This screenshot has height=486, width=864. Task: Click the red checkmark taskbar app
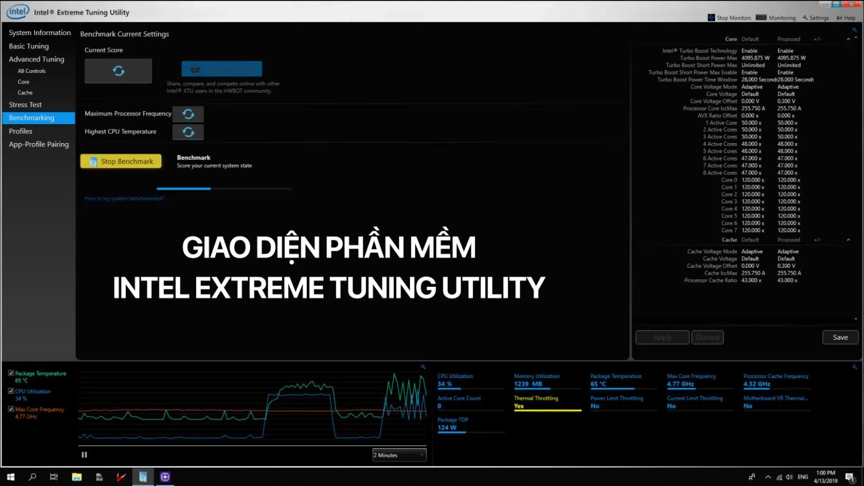point(121,477)
